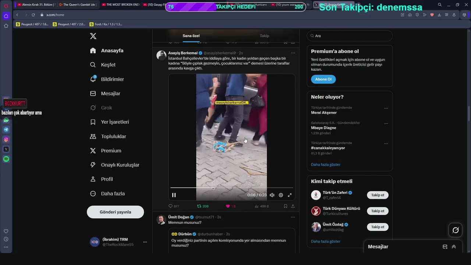Show more under Kimi takip etmeli
This screenshot has width=471, height=265.
click(325, 241)
